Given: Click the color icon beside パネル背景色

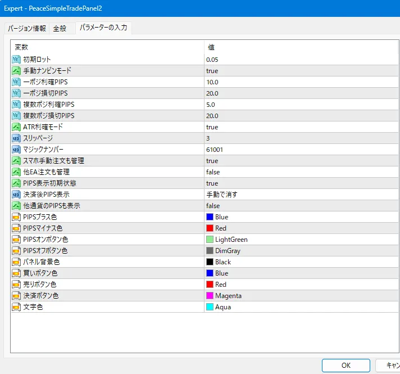Looking at the screenshot, I should pos(16,262).
